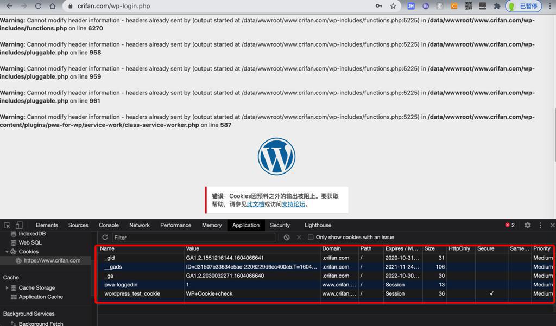Select the Application tab
This screenshot has width=556, height=326.
point(246,225)
